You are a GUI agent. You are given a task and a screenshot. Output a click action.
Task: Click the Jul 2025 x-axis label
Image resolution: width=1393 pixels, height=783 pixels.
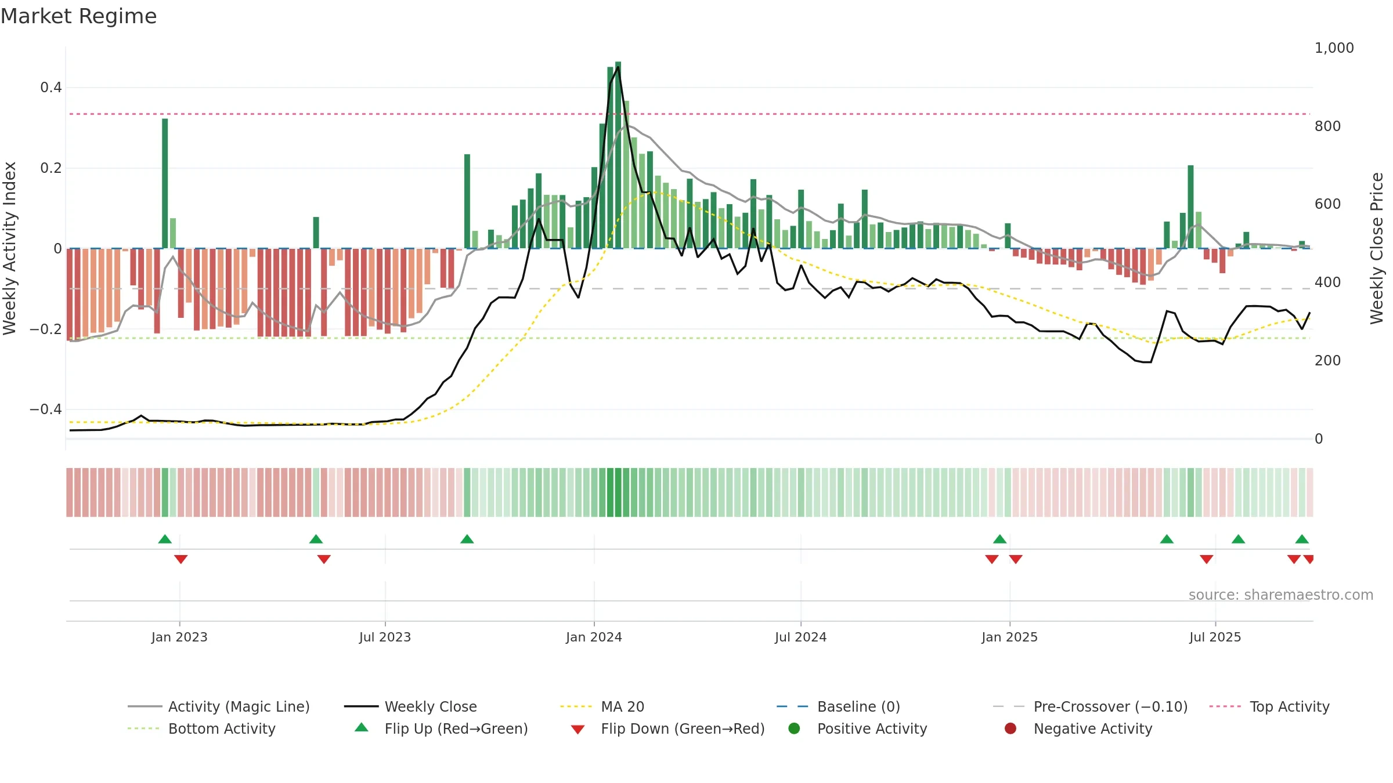[x=1215, y=637]
